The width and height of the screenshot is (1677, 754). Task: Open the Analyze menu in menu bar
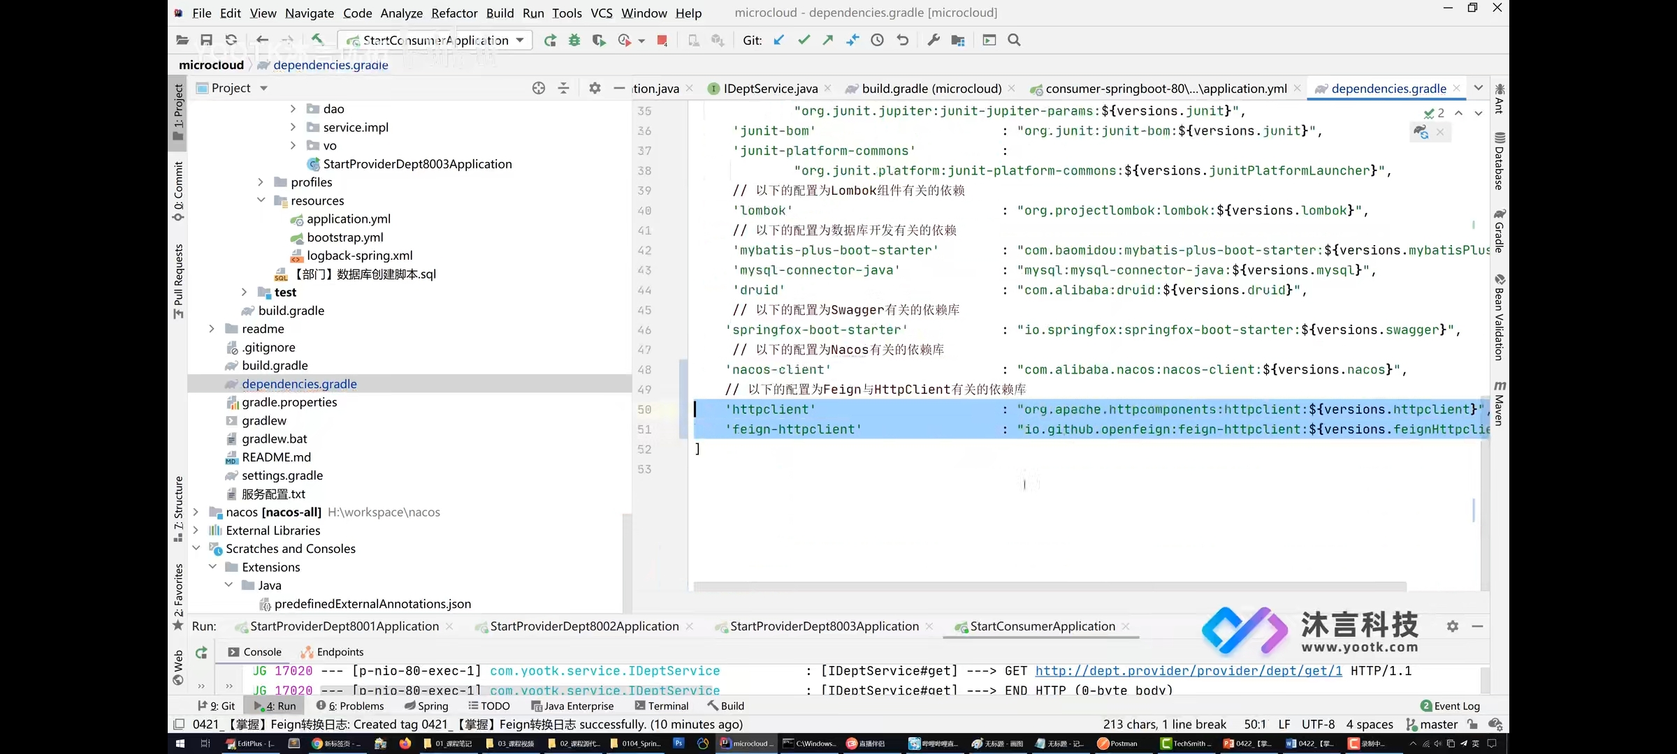click(401, 12)
